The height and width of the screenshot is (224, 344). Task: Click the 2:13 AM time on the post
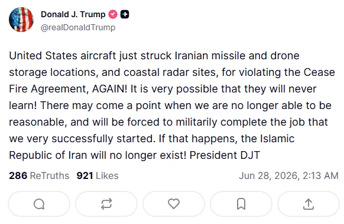(320, 175)
